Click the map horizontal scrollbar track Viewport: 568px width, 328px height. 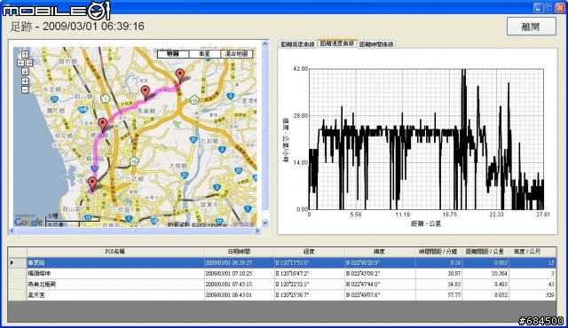[x=134, y=230]
